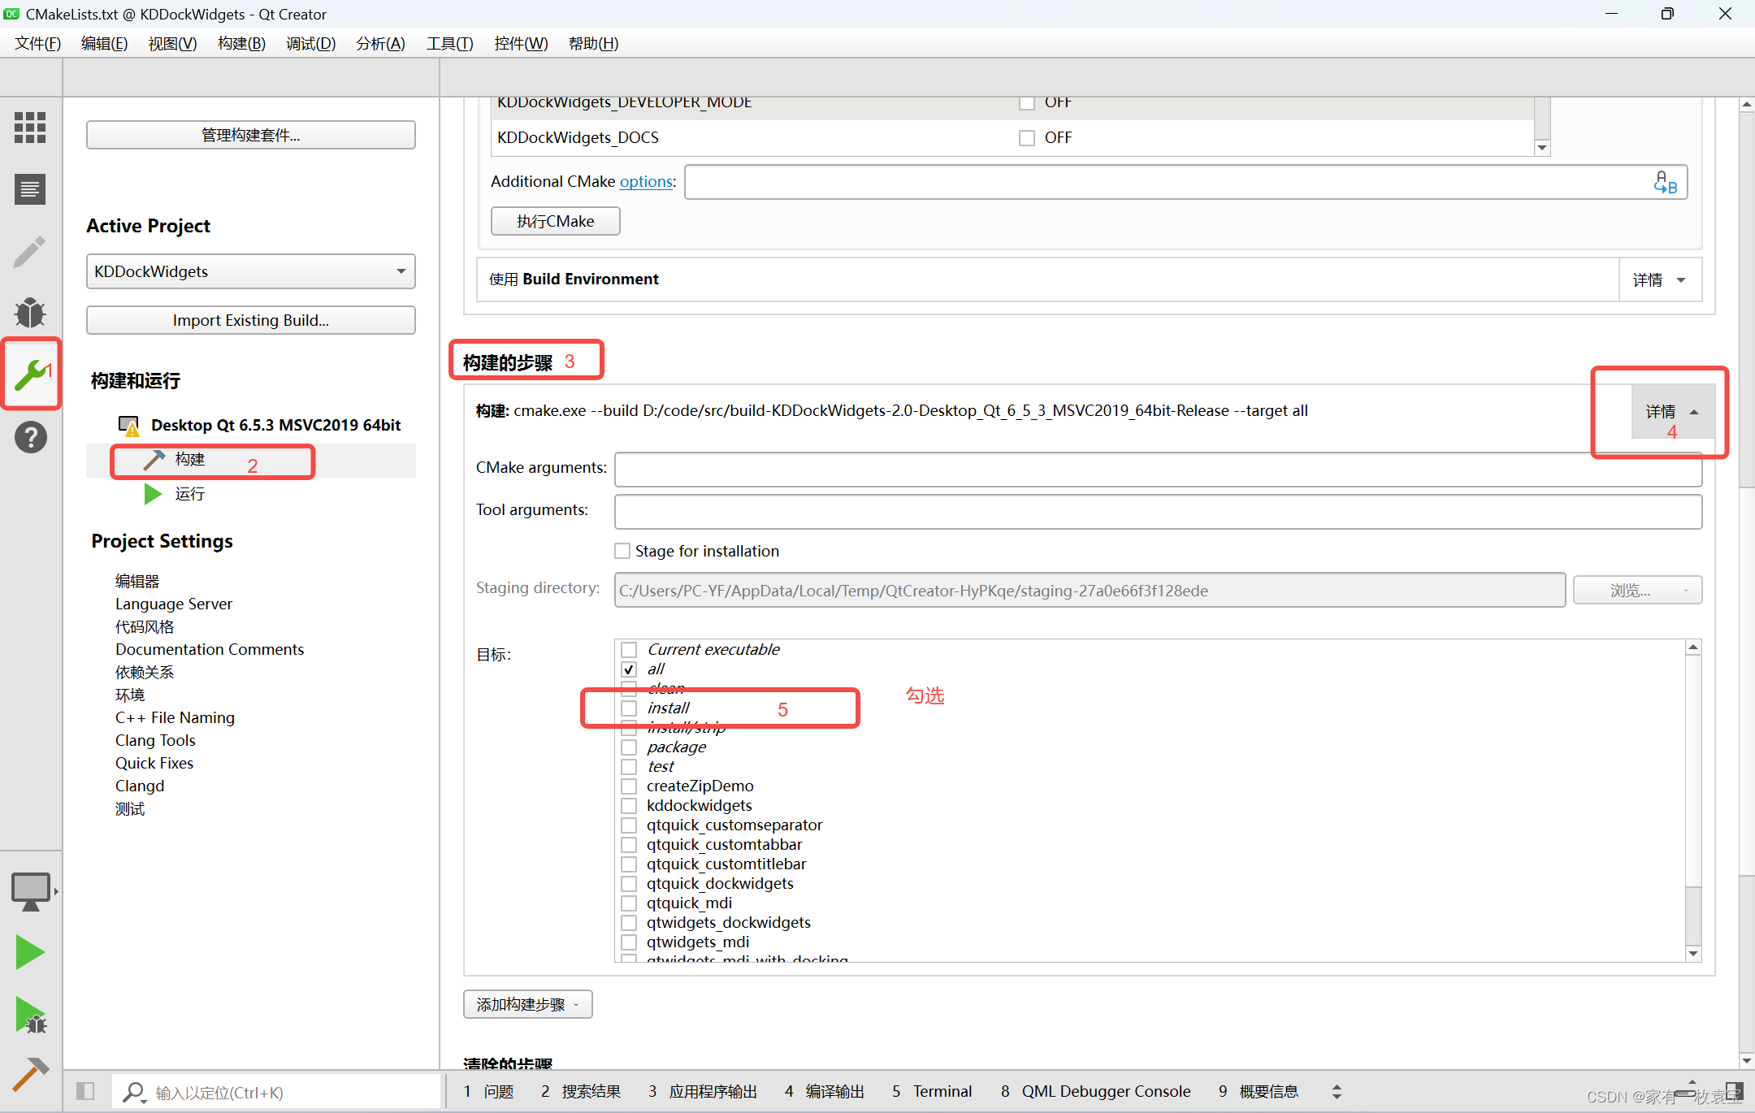Focus Tool arguments field
The width and height of the screenshot is (1755, 1113).
[x=1158, y=511]
